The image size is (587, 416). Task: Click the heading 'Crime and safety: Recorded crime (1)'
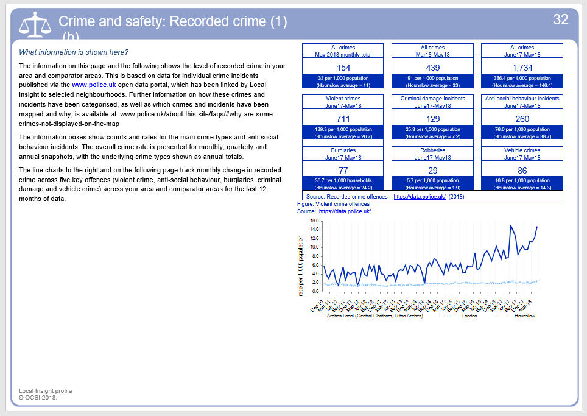pos(172,22)
